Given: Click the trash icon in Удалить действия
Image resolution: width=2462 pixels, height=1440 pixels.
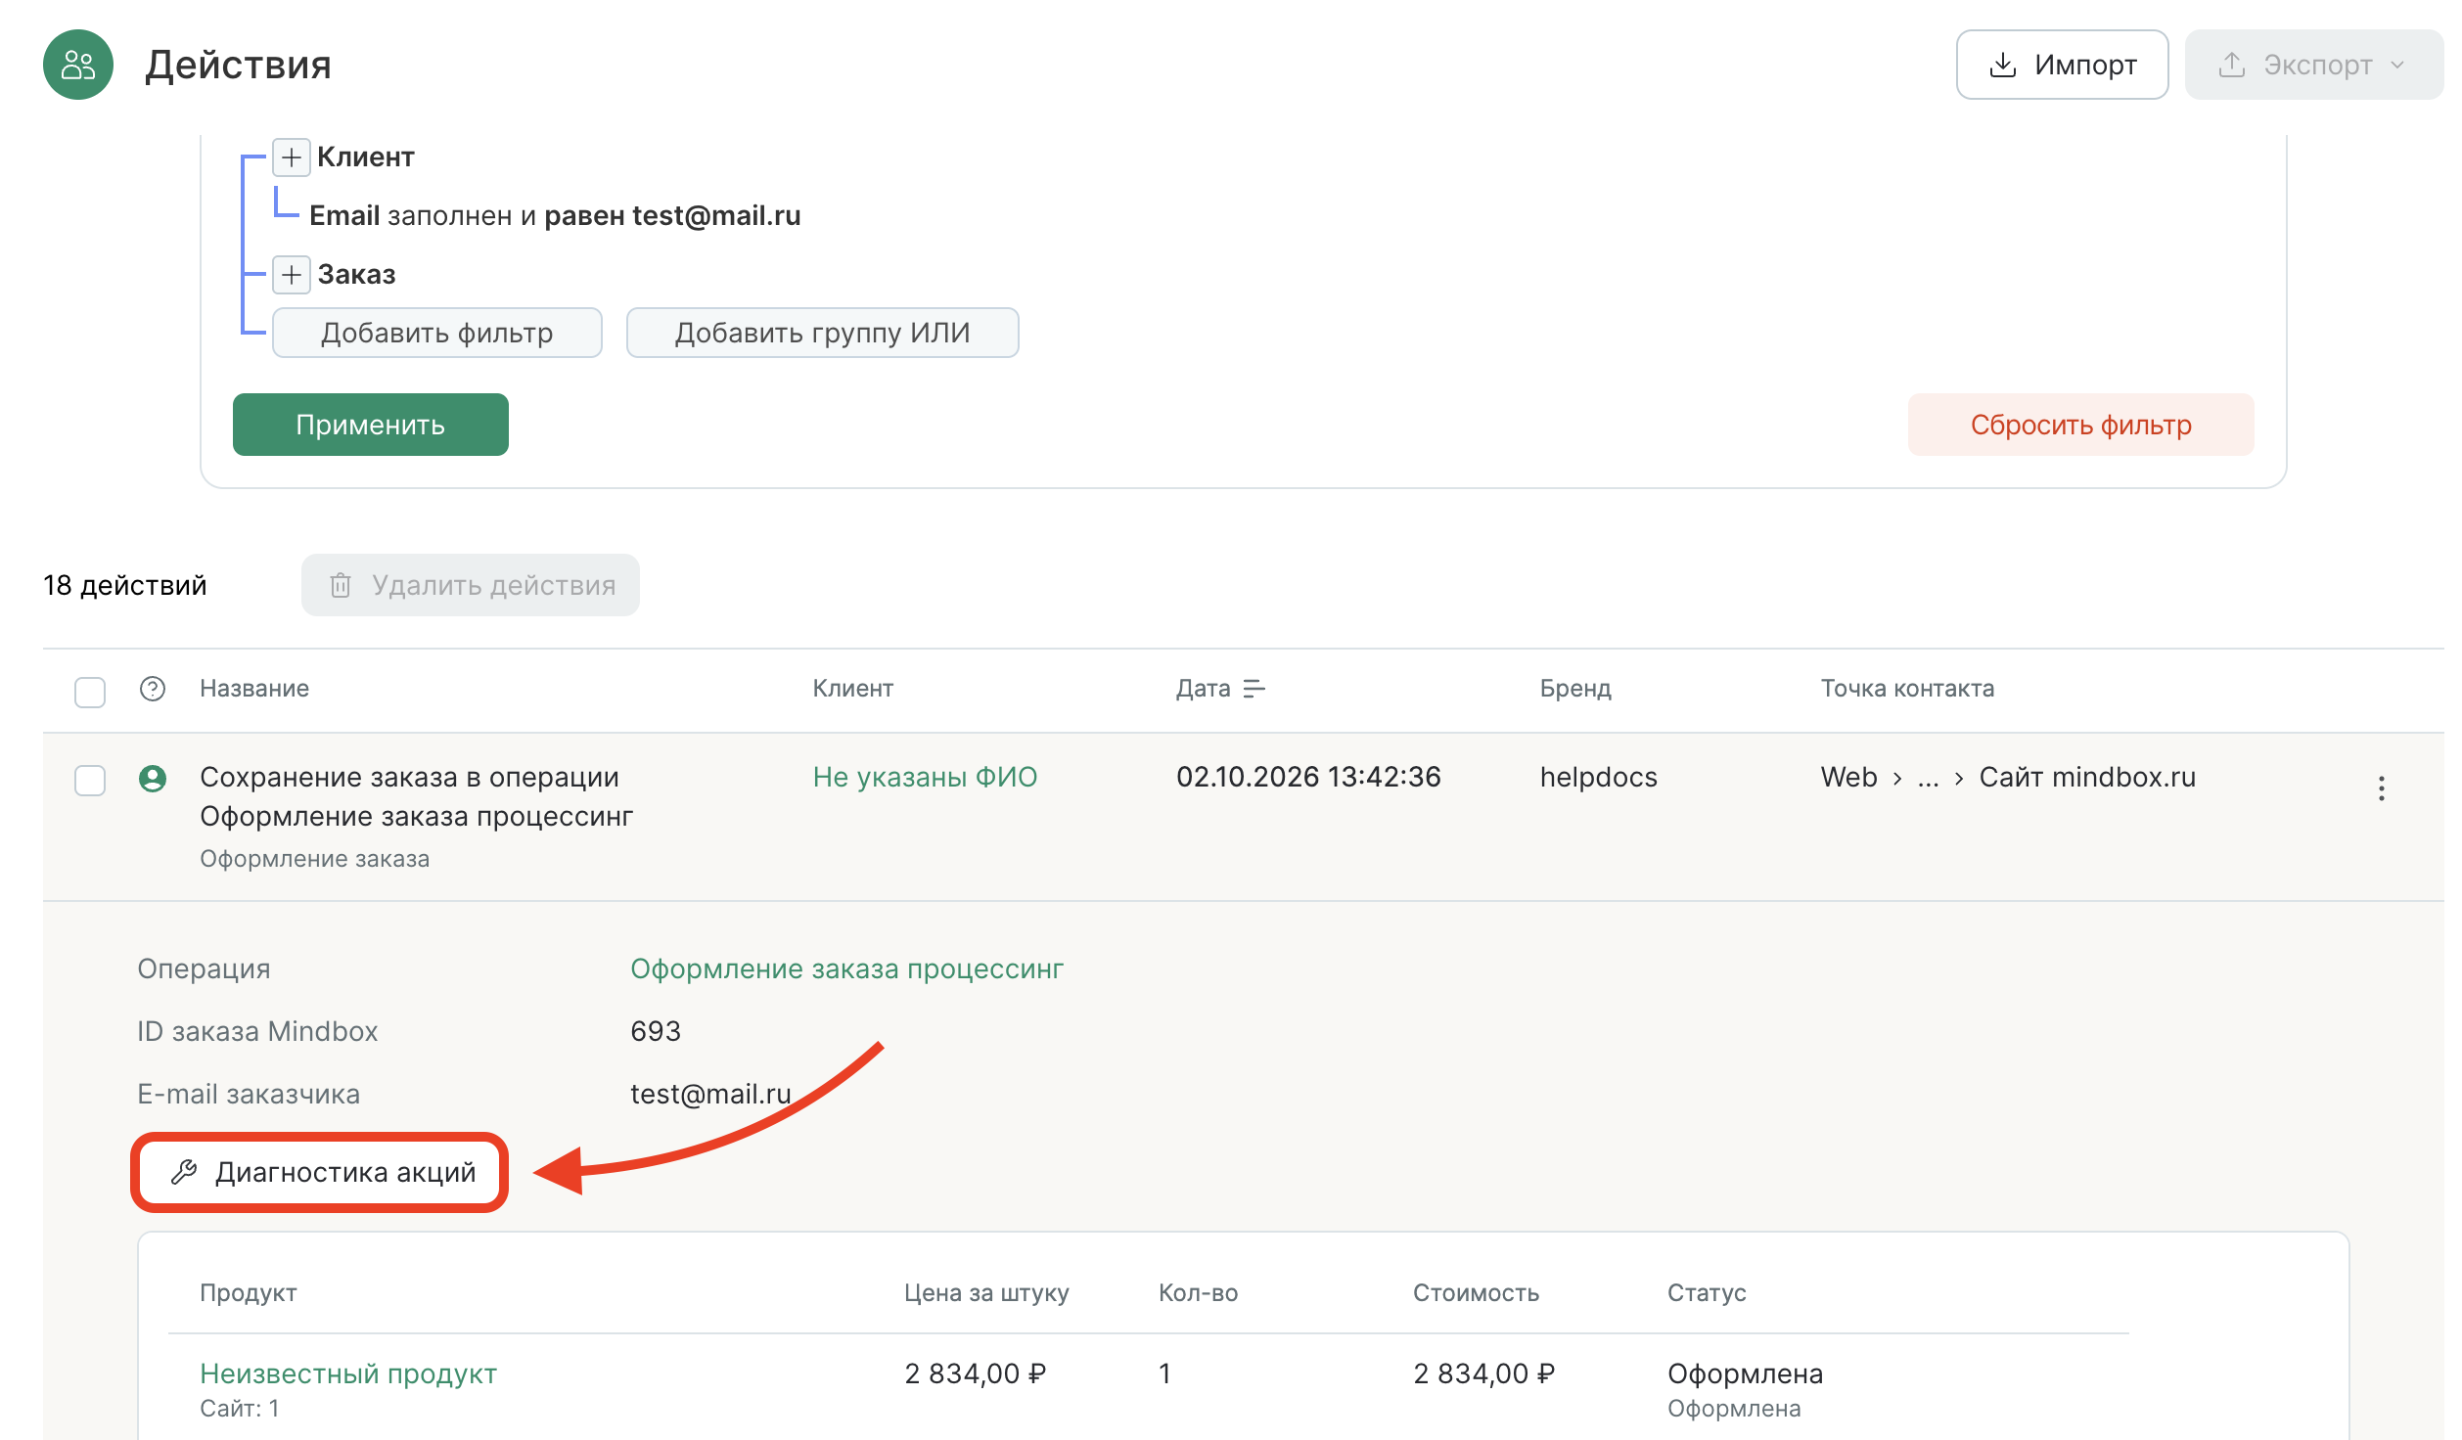Looking at the screenshot, I should click(341, 585).
